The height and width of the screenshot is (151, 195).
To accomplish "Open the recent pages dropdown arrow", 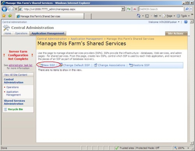I will [x=16, y=9].
